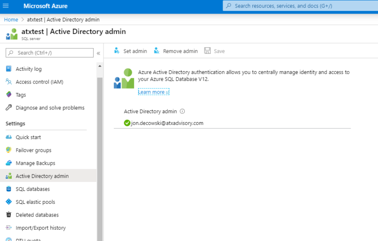378x241 pixels.
Task: Open Import/Export history
Action: pyautogui.click(x=41, y=228)
